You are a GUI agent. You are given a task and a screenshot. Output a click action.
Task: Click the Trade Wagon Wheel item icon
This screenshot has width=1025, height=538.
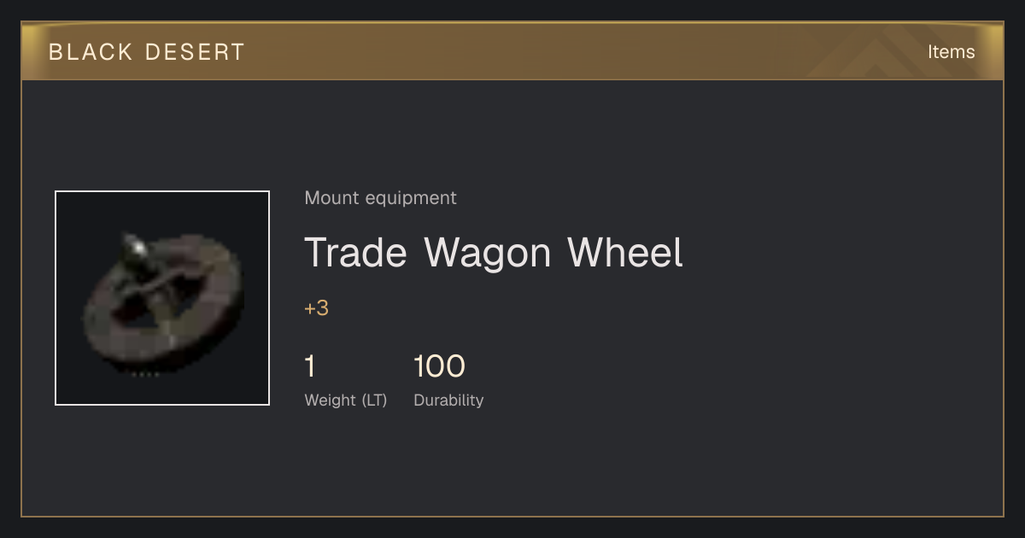point(162,298)
